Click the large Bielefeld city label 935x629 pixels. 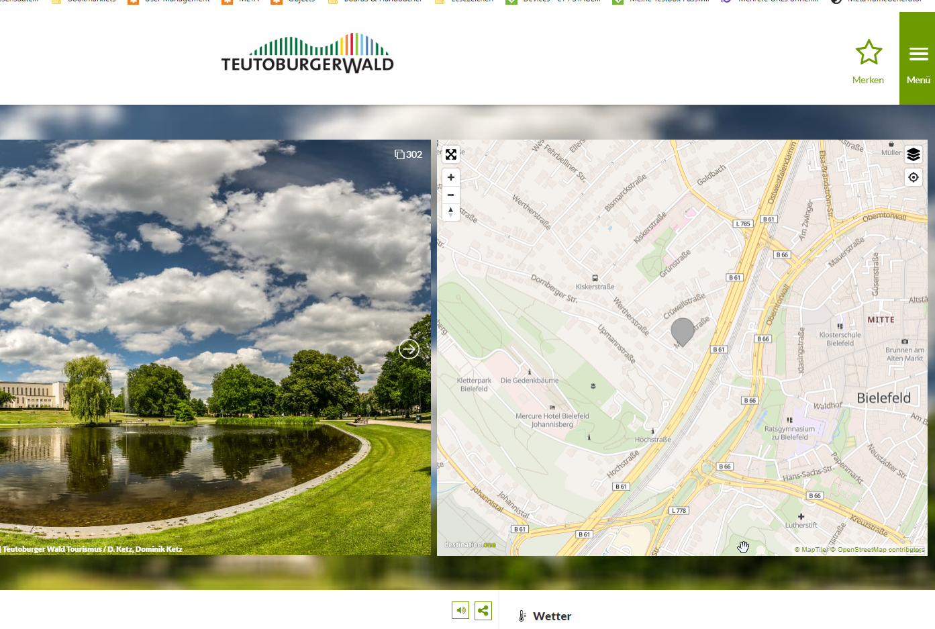884,398
